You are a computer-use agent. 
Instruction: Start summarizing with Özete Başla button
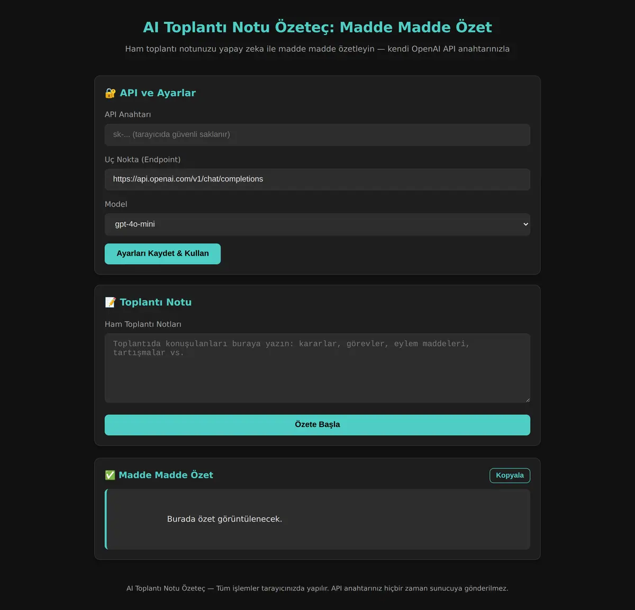pos(317,425)
